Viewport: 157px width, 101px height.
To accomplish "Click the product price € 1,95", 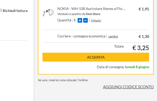I will coord(144,9).
